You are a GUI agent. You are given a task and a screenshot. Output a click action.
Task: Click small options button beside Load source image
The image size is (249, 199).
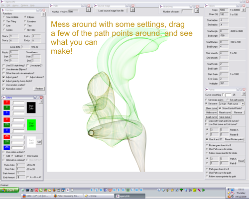(x=132, y=10)
